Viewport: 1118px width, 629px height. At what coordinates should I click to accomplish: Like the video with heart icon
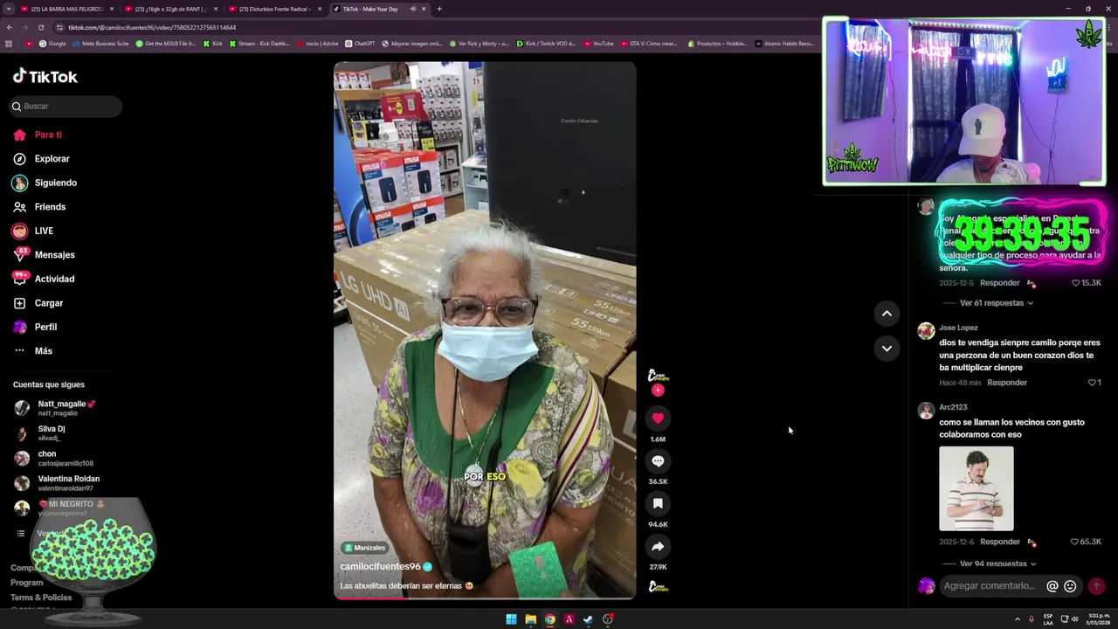(x=658, y=418)
